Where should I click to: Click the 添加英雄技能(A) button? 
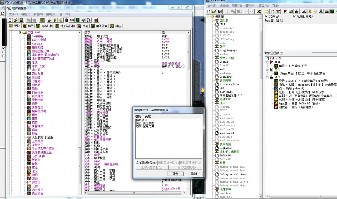tap(146, 163)
